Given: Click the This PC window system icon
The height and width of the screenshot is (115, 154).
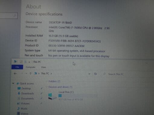Looking at the screenshot, I should [x=15, y=62].
